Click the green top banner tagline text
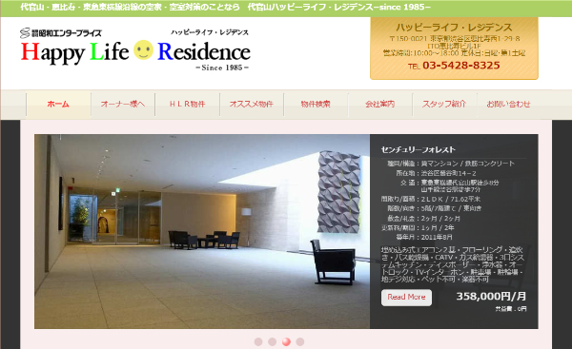This screenshot has width=572, height=349. 225,7
